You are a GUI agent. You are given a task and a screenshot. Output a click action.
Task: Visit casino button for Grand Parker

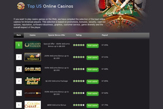93,46
